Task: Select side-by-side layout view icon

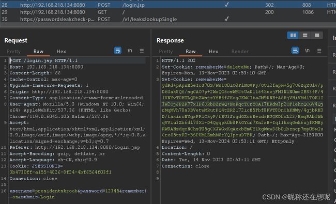Action: point(293,35)
